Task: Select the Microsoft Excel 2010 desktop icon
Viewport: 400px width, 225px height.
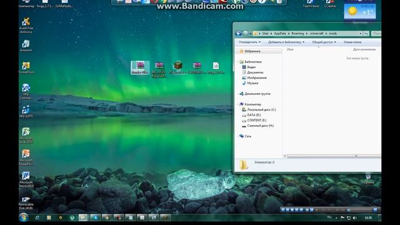Action: pos(26,135)
